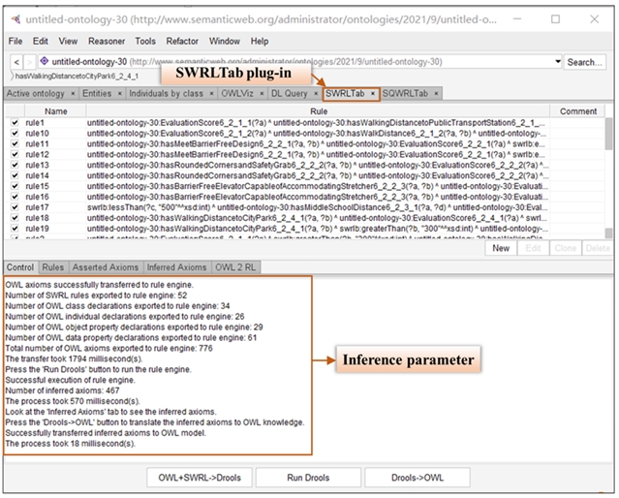Click the Search field in the toolbar
This screenshot has width=619, height=498.
[x=584, y=62]
